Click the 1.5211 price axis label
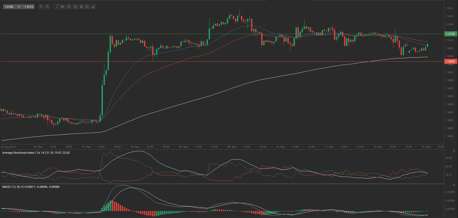Viewport: 458px width, 218px height. [x=449, y=9]
